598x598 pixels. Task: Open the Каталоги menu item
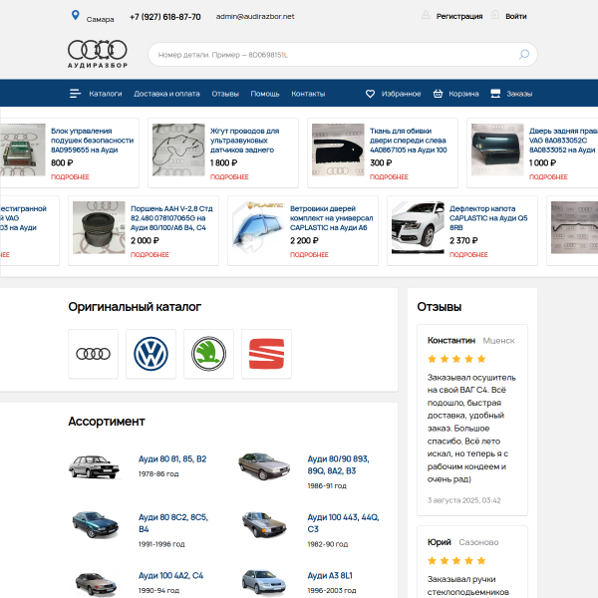[106, 94]
